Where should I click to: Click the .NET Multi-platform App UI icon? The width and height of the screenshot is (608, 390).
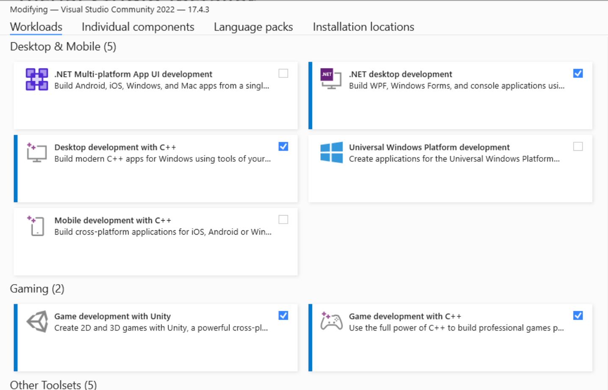(x=37, y=79)
